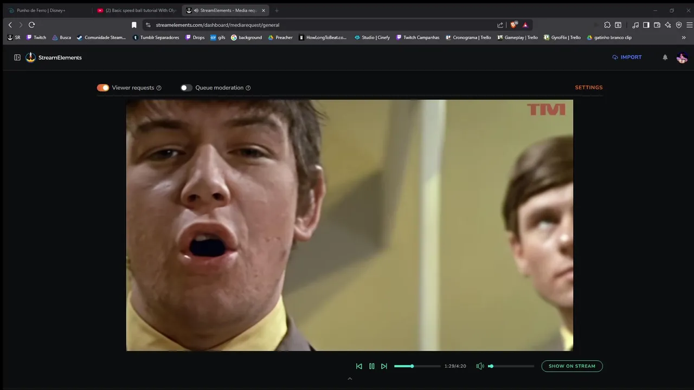Toggle the StreamElements sidebar panel icon

coord(17,57)
